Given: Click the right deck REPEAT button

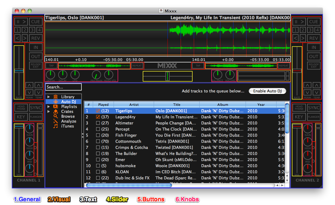Looking at the screenshot, I should coord(284,66).
